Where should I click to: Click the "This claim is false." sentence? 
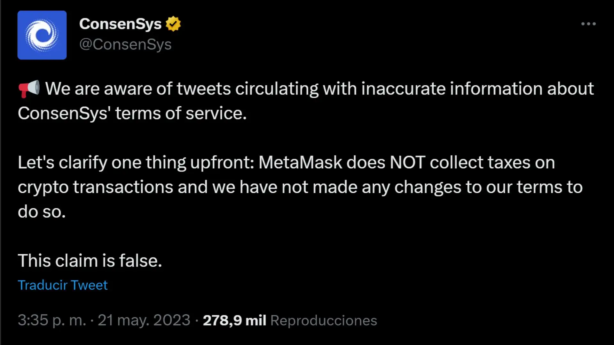90,261
